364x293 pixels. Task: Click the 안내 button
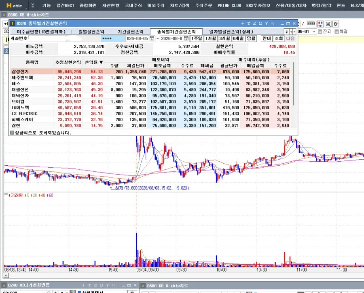tap(267, 38)
